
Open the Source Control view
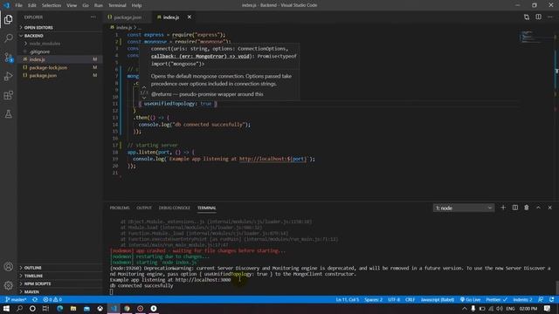click(x=8, y=57)
